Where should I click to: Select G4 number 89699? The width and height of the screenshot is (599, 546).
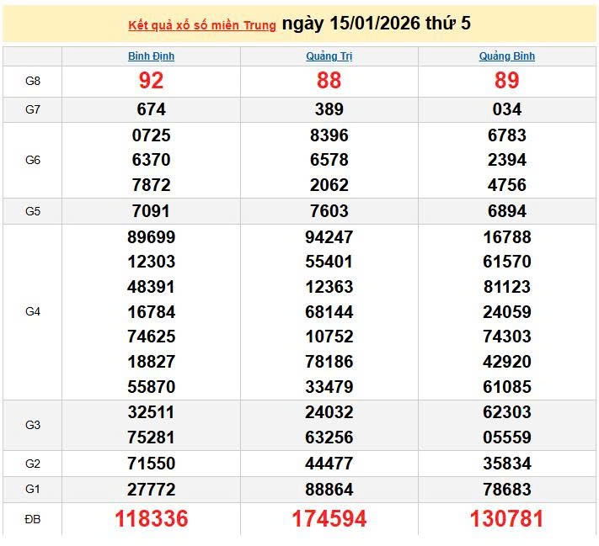[152, 237]
